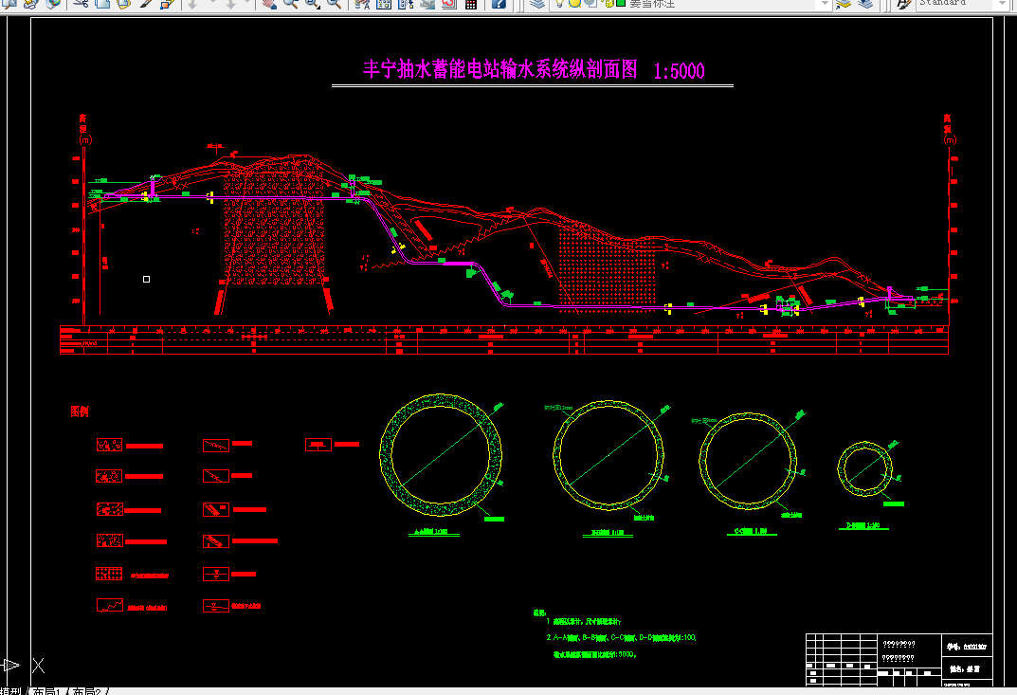Screen dimensions: 1017x695
Task: Toggle layer lock padlock icon
Action: pyautogui.click(x=608, y=3)
